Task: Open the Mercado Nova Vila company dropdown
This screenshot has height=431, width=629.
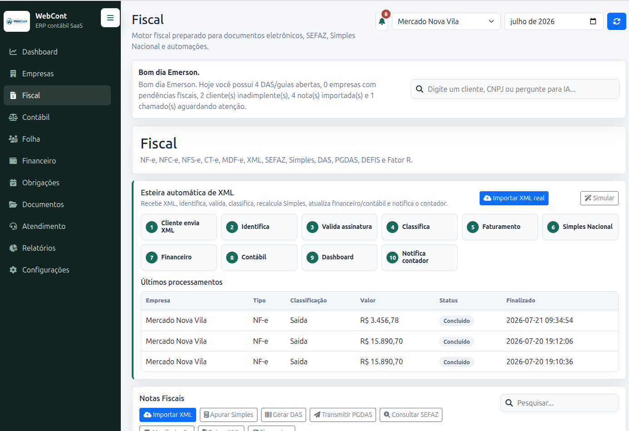Action: pyautogui.click(x=446, y=21)
